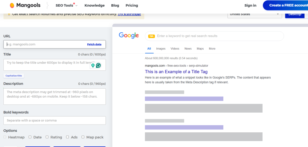Viewport: 308px width, 147px height.
Task: Click the Google keyword search box
Action: click(x=214, y=36)
